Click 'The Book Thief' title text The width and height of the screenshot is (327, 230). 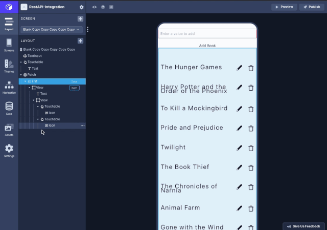[185, 167]
